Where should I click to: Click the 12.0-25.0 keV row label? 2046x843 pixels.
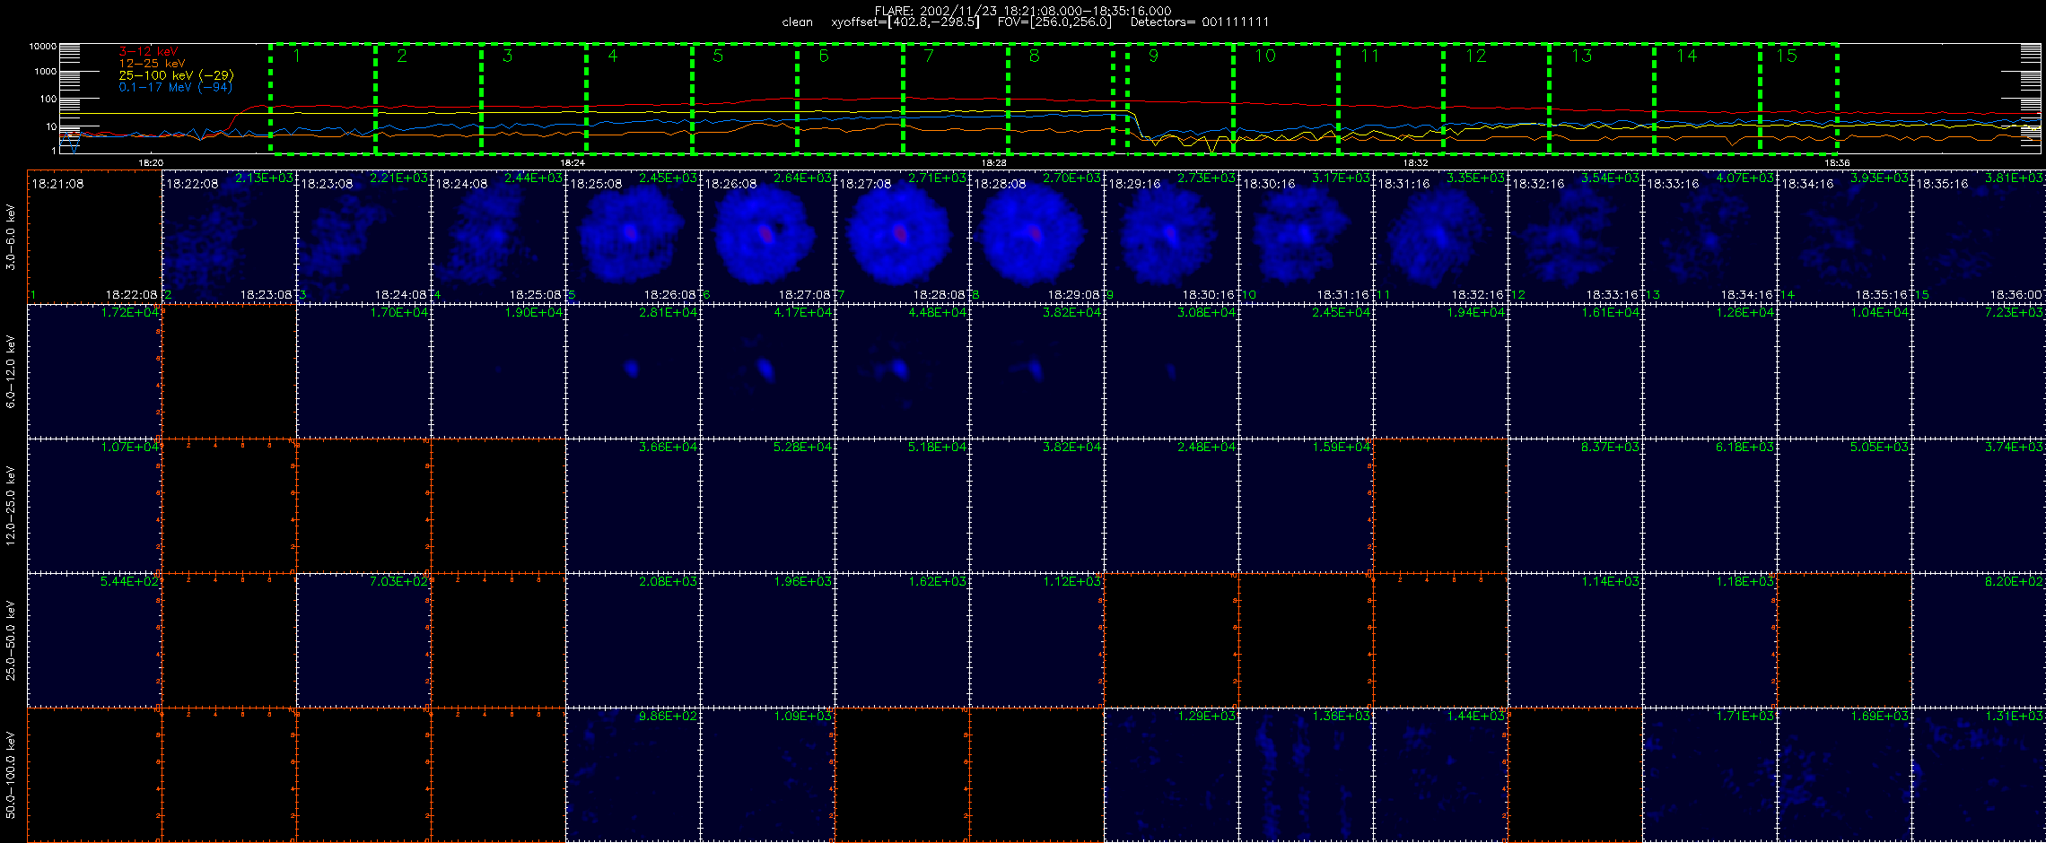pyautogui.click(x=11, y=506)
